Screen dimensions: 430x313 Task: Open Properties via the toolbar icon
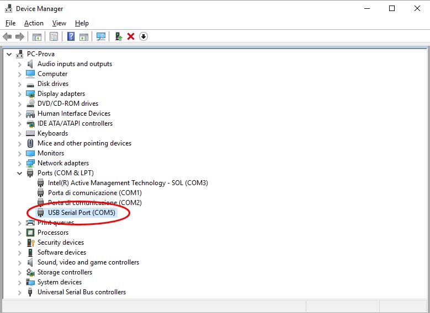(54, 36)
